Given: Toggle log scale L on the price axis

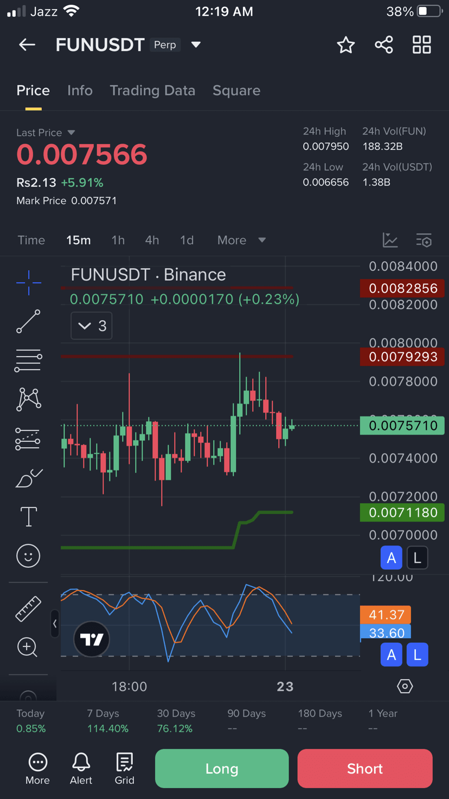Looking at the screenshot, I should [x=417, y=557].
